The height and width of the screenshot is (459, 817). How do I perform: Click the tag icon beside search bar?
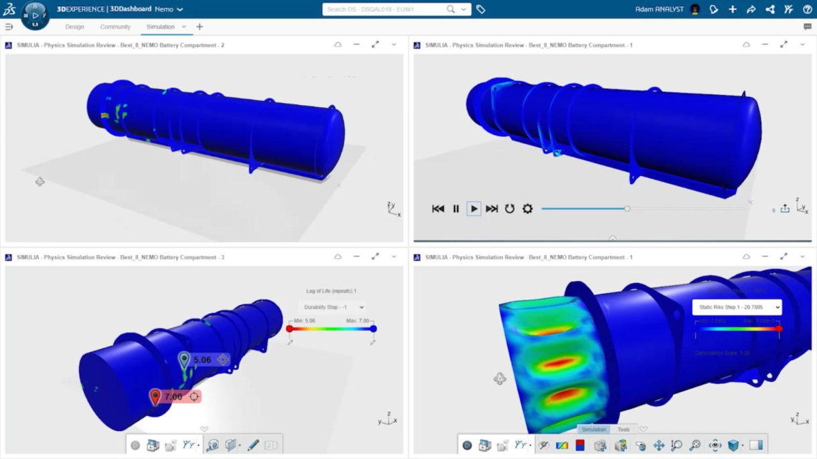coord(481,9)
